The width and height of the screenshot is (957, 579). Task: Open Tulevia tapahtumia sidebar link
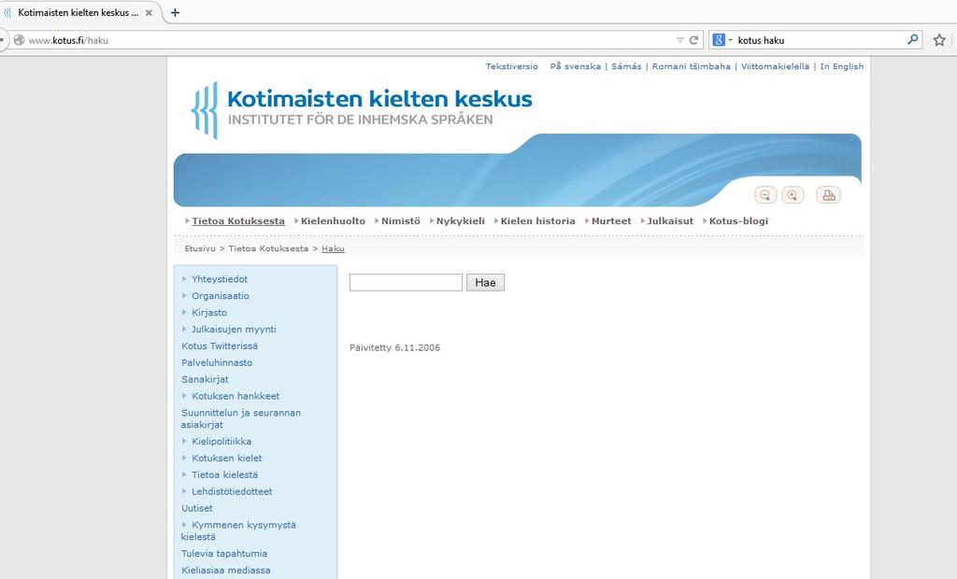coord(224,554)
